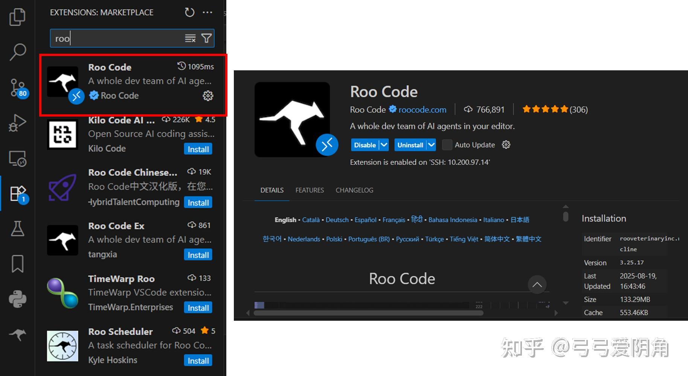The width and height of the screenshot is (688, 376).
Task: Click the scroll-to-top arrow button in readme
Action: (537, 285)
